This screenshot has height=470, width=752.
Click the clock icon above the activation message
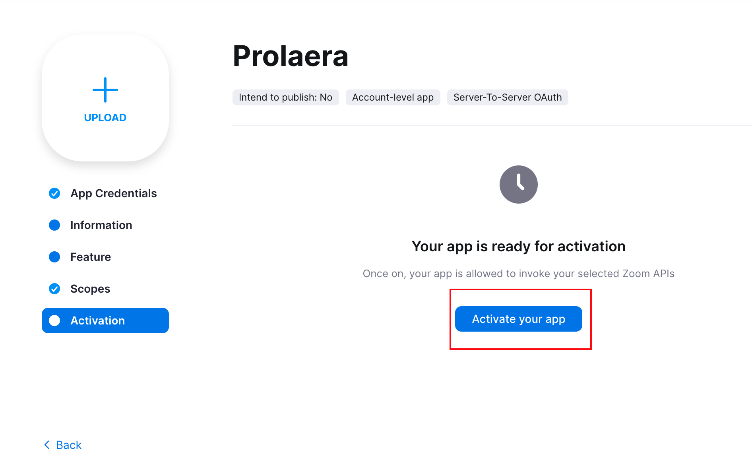click(518, 184)
